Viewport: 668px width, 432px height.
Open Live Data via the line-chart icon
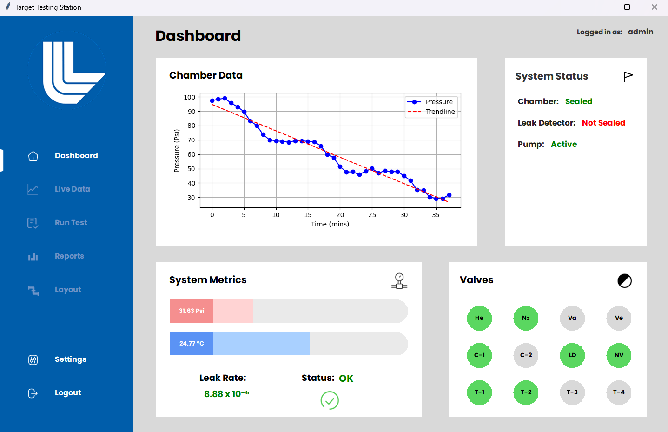coord(33,189)
